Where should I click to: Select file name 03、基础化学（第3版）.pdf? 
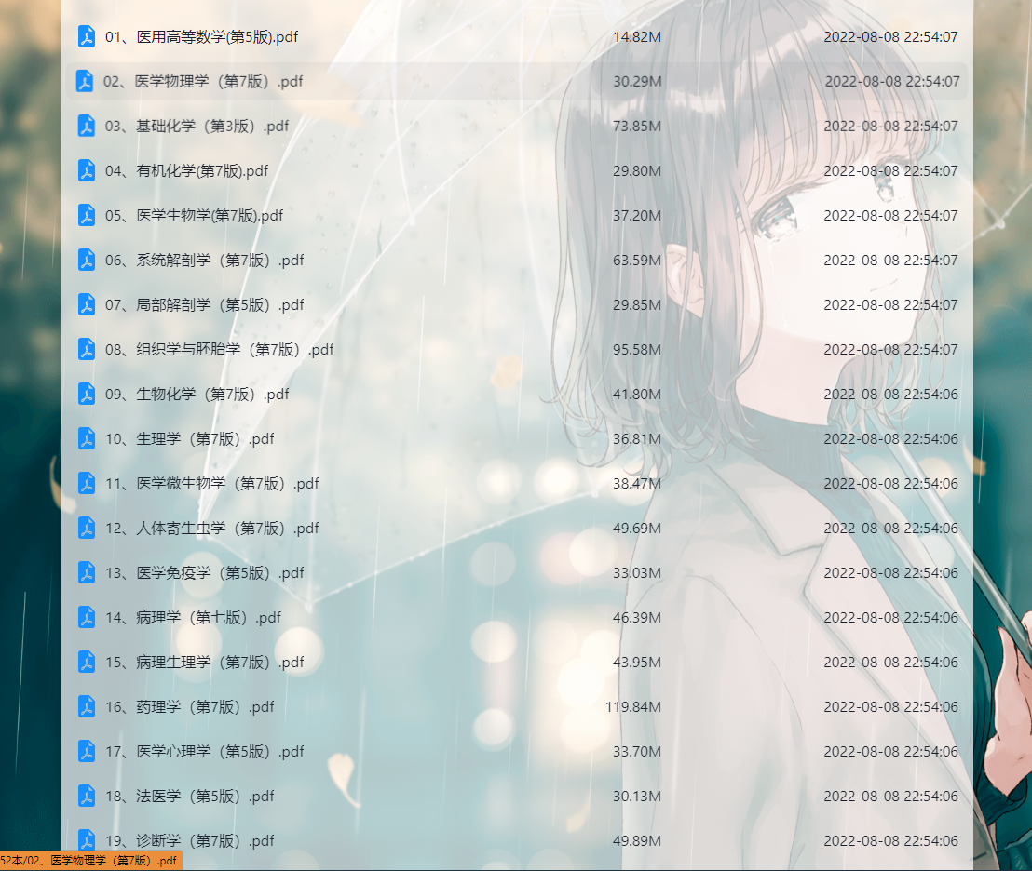click(x=197, y=127)
